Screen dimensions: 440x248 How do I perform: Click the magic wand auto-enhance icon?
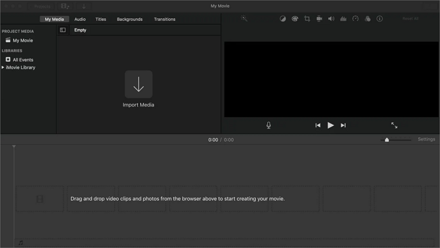[x=244, y=18]
